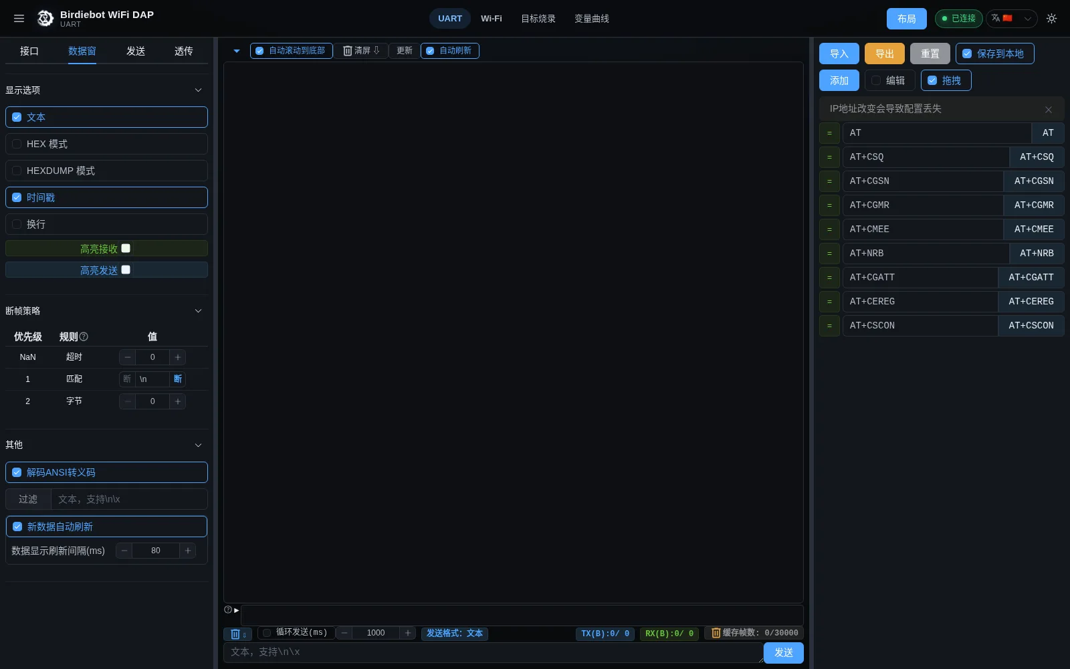
Task: Toggle the light/dark theme sun icon
Action: (x=1051, y=19)
